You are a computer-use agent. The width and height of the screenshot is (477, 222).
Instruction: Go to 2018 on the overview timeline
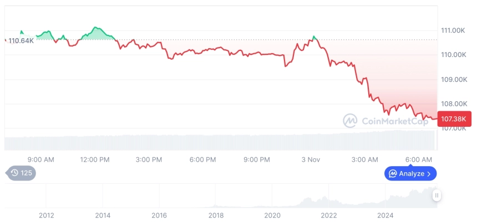[216, 215]
